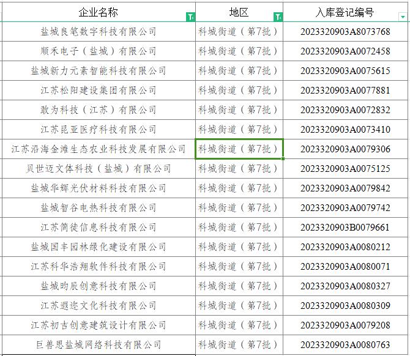Click 地区 cell in 江苏遐迩文化科技 row
This screenshot has height=356, width=410.
(239, 306)
